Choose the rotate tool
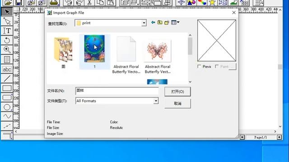The width and height of the screenshot is (289, 162). pyautogui.click(x=7, y=40)
